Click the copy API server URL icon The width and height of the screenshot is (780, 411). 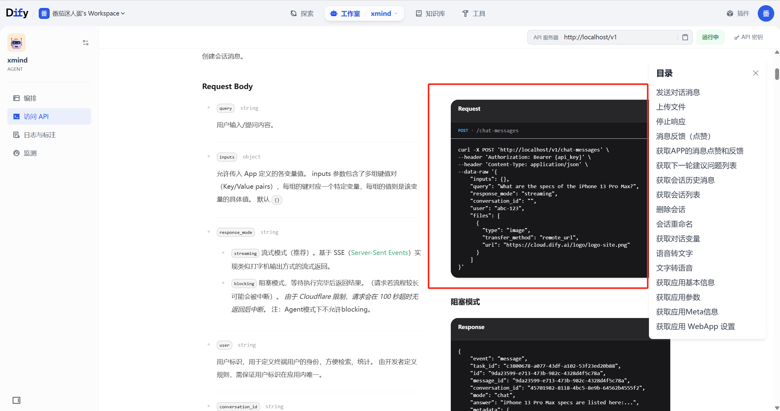pyautogui.click(x=685, y=37)
